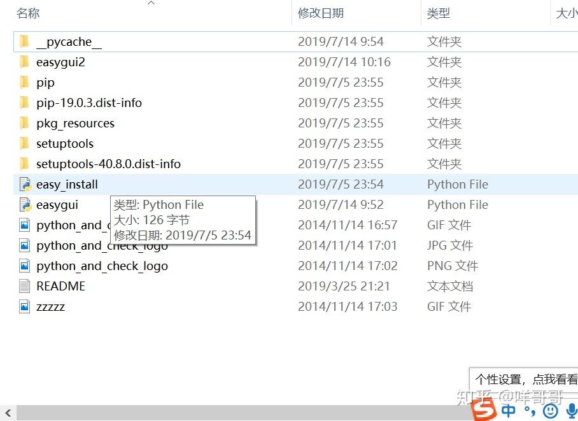578x421 pixels.
Task: Click the text document icon beside README
Action: pyautogui.click(x=24, y=286)
